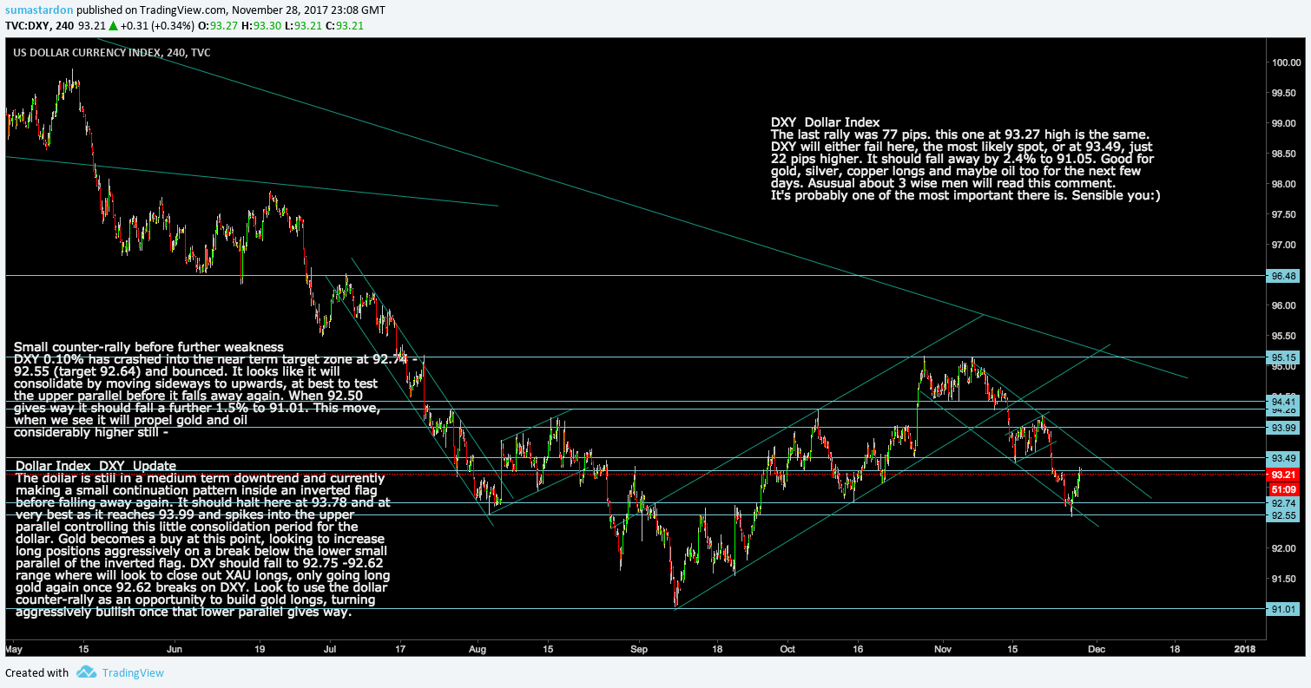Click the Sep label on time axis
This screenshot has width=1311, height=688.
639,648
